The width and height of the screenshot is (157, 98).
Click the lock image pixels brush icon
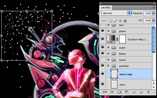point(116,21)
